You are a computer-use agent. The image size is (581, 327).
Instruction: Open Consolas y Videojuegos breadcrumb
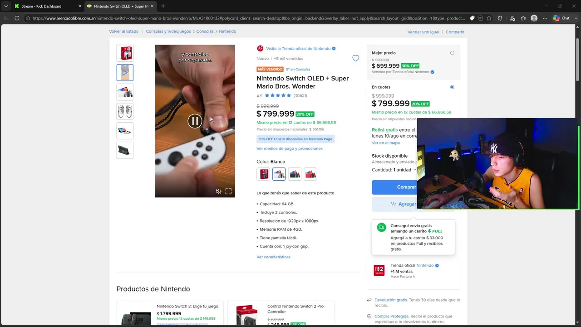click(168, 31)
